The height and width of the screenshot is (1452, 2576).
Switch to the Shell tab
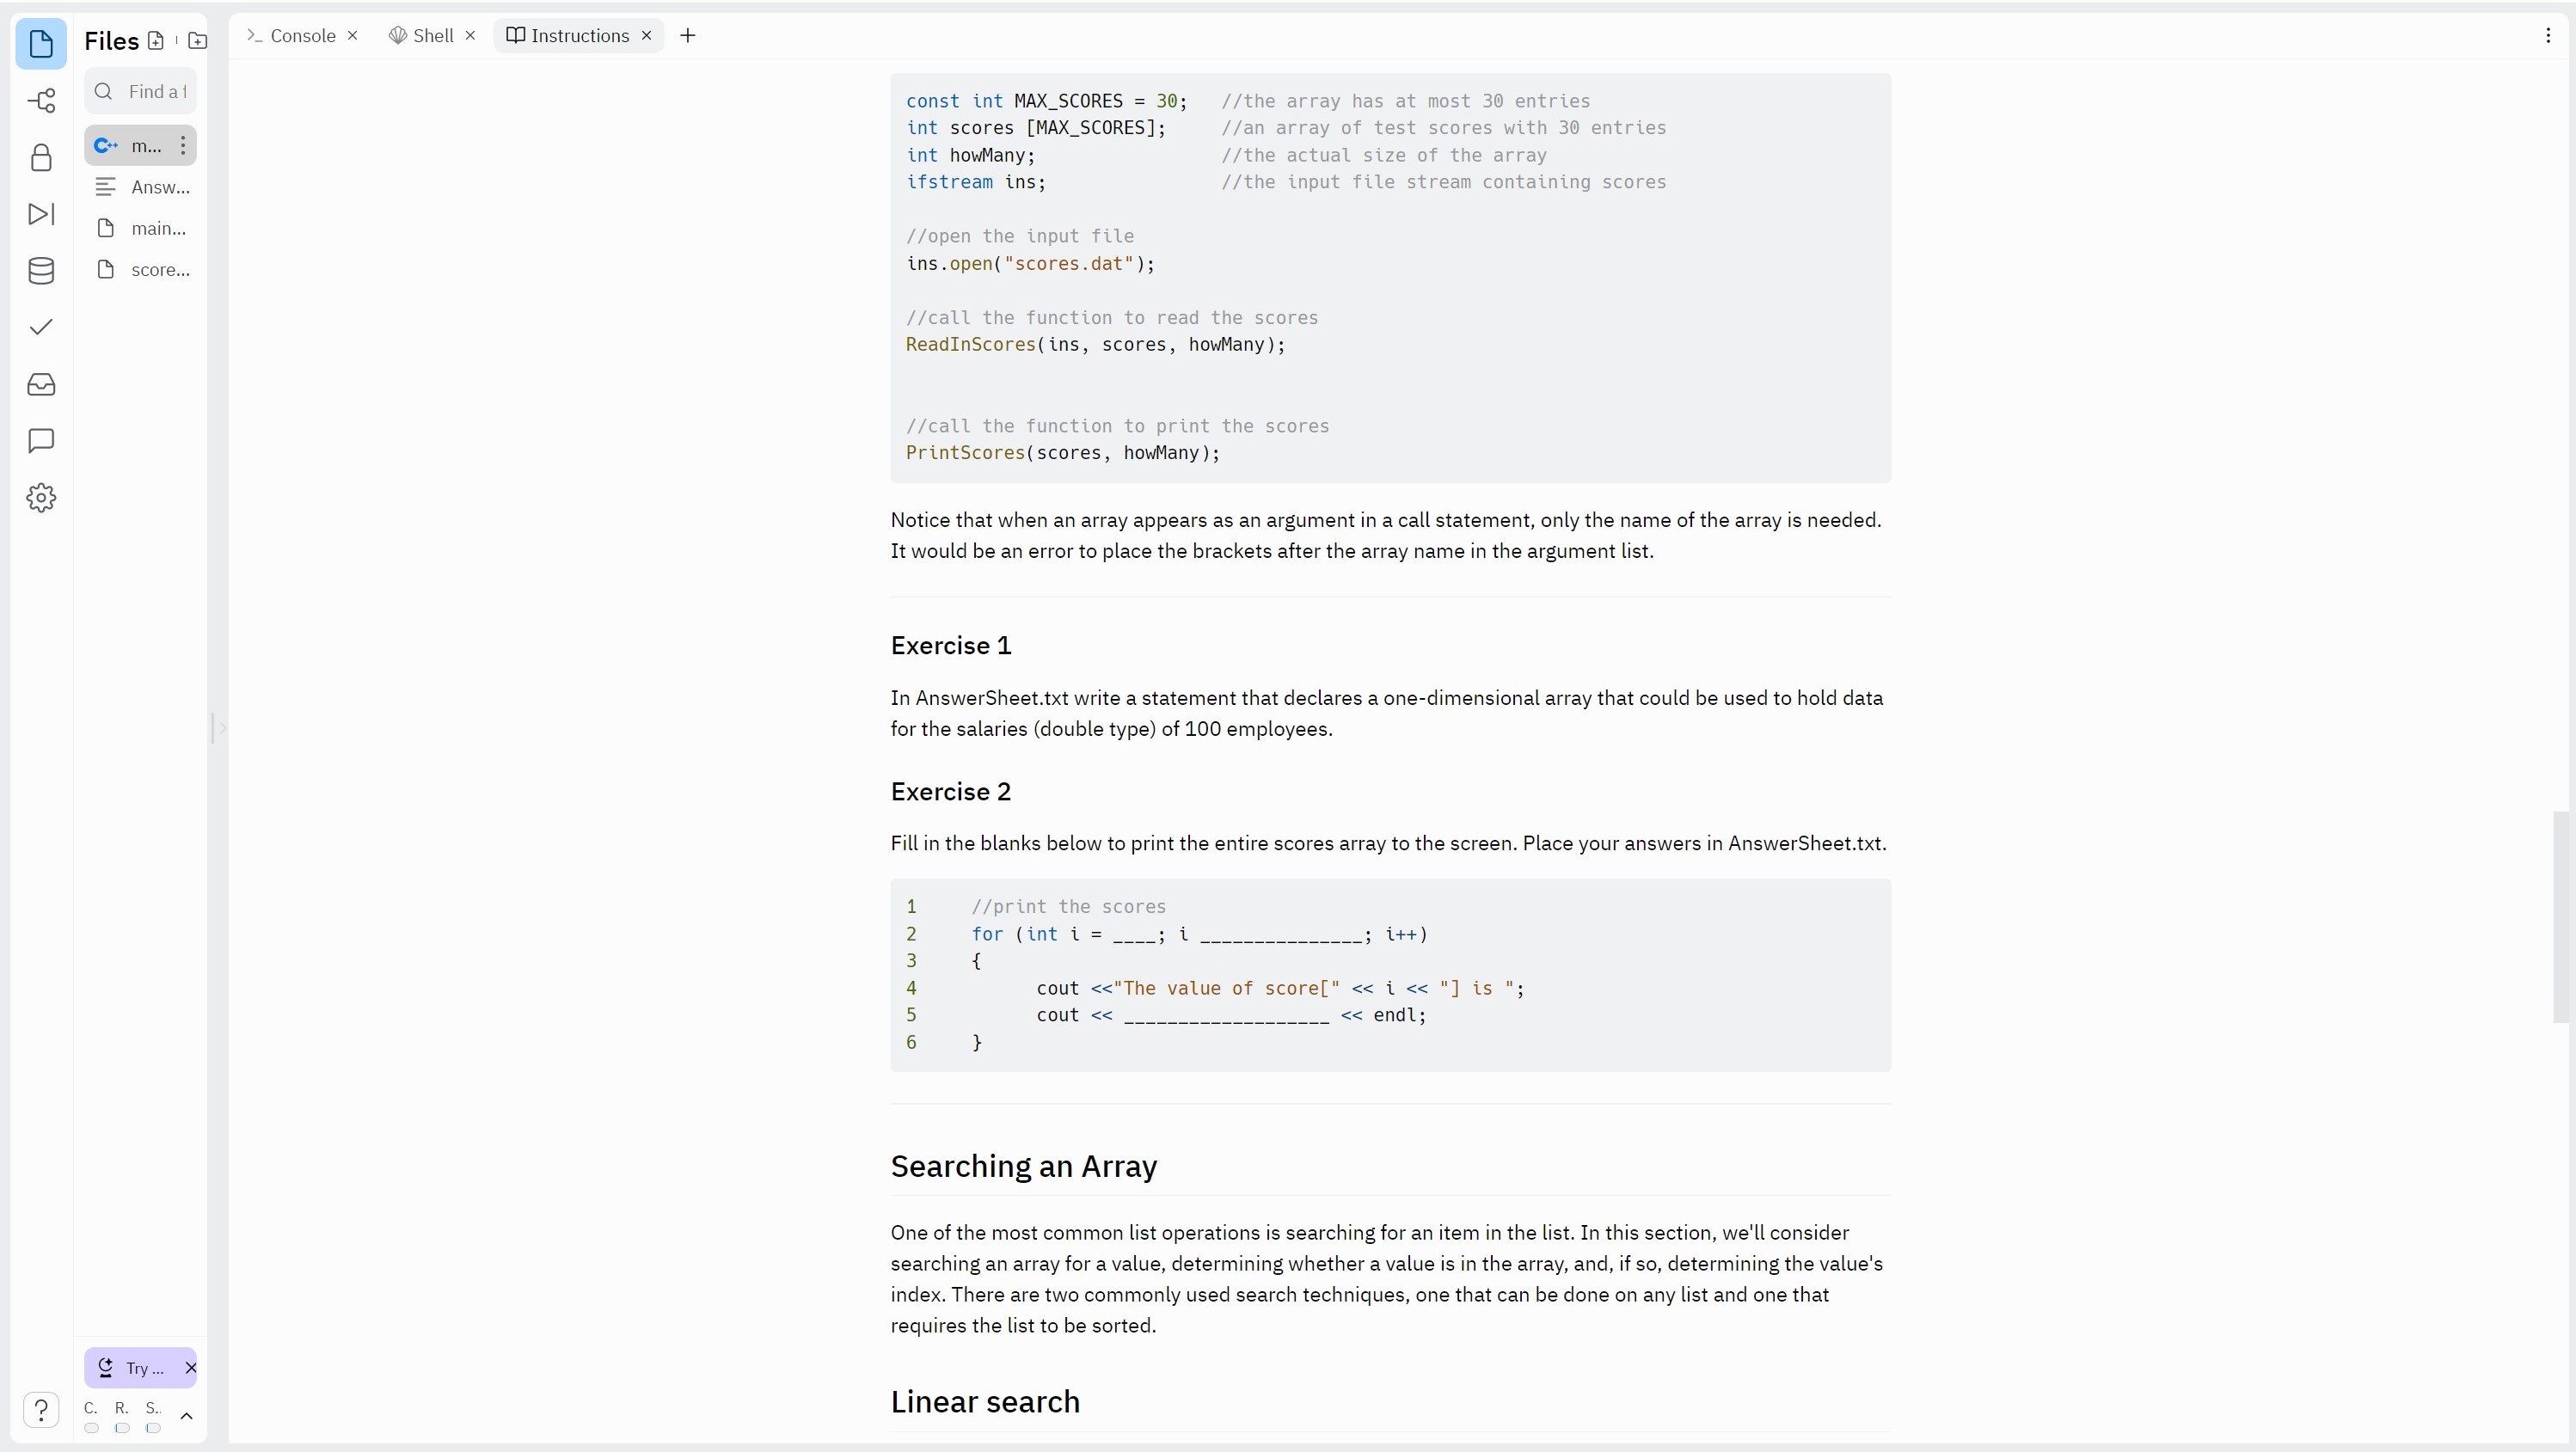point(430,35)
